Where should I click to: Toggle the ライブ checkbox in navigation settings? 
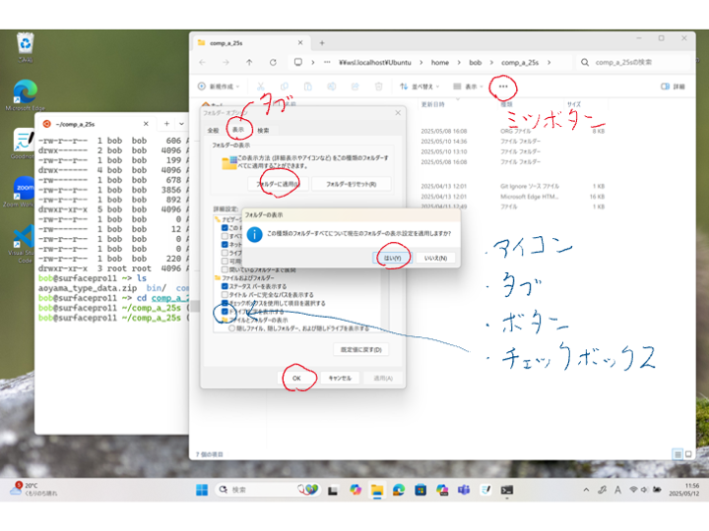click(x=225, y=253)
